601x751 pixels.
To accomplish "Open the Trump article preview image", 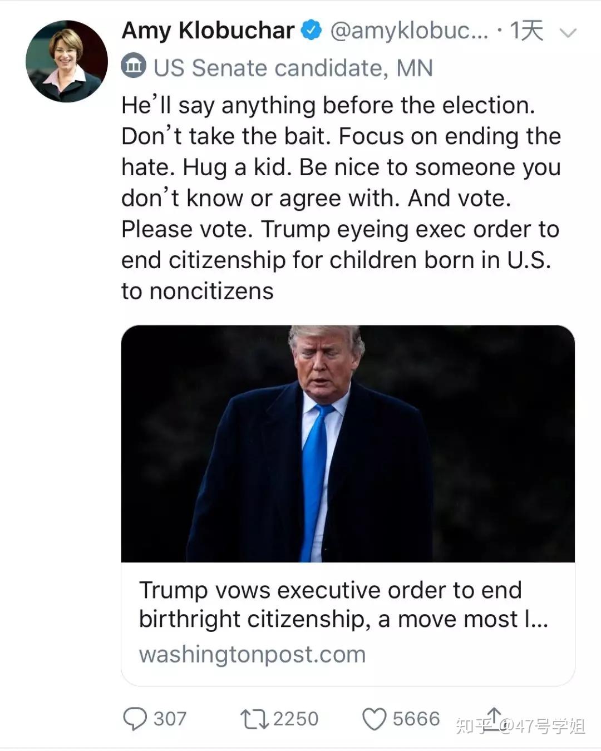I will pos(348,443).
